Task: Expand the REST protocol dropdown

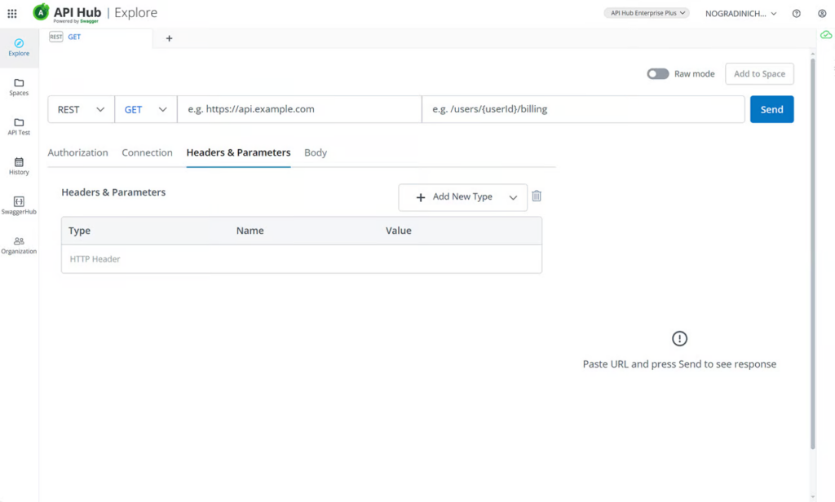Action: (81, 110)
